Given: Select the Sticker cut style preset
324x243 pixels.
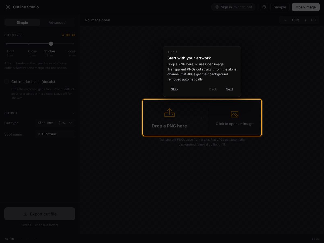Looking at the screenshot, I should 50,53.
